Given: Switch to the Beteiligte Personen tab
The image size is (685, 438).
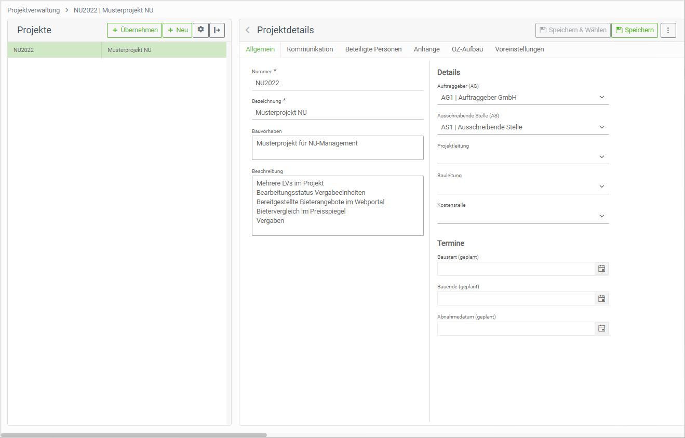Looking at the screenshot, I should tap(373, 49).
